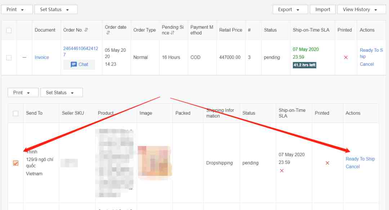Open the Invoice document link
The width and height of the screenshot is (389, 210).
pos(42,57)
